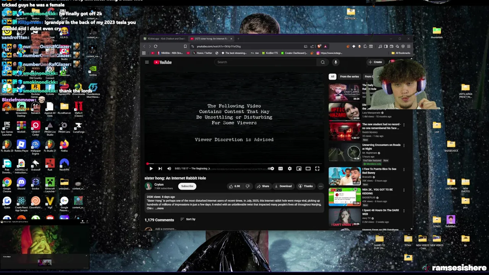This screenshot has width=489, height=275.
Task: Open the Brave Shields icon
Action: [x=319, y=46]
